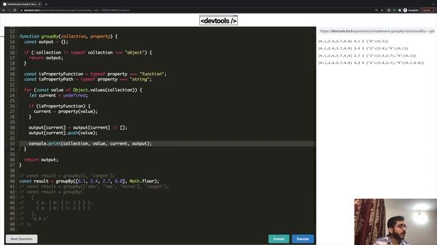Click the browser back arrow
Image resolution: width=437 pixels, height=245 pixels.
pos(3,10)
